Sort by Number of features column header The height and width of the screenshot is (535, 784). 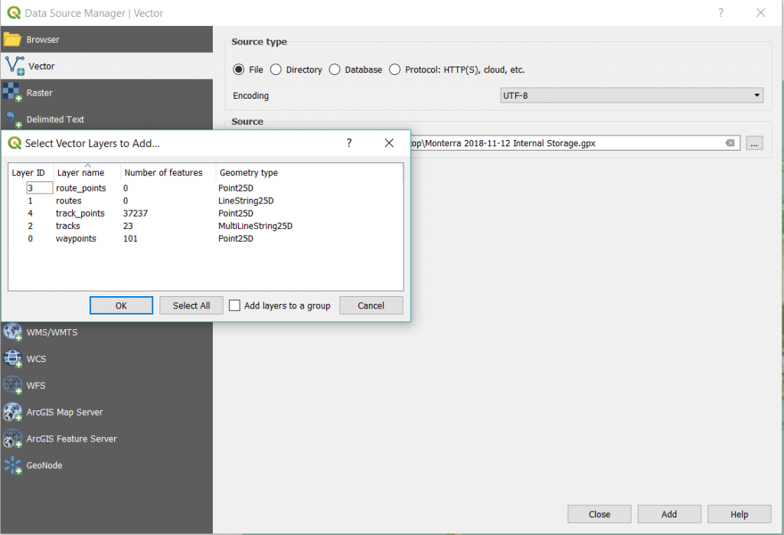[x=168, y=172]
